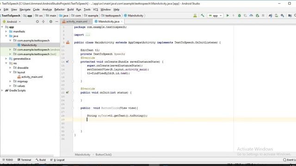This screenshot has width=296, height=166.
Task: Close the MainActivity.java tab
Action: coord(122,22)
